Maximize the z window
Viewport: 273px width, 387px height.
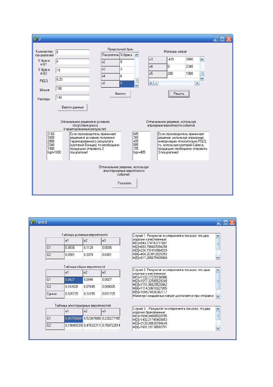click(x=222, y=39)
